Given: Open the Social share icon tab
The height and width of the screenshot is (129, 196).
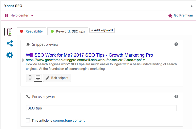Looking at the screenshot, I should pos(10,43).
